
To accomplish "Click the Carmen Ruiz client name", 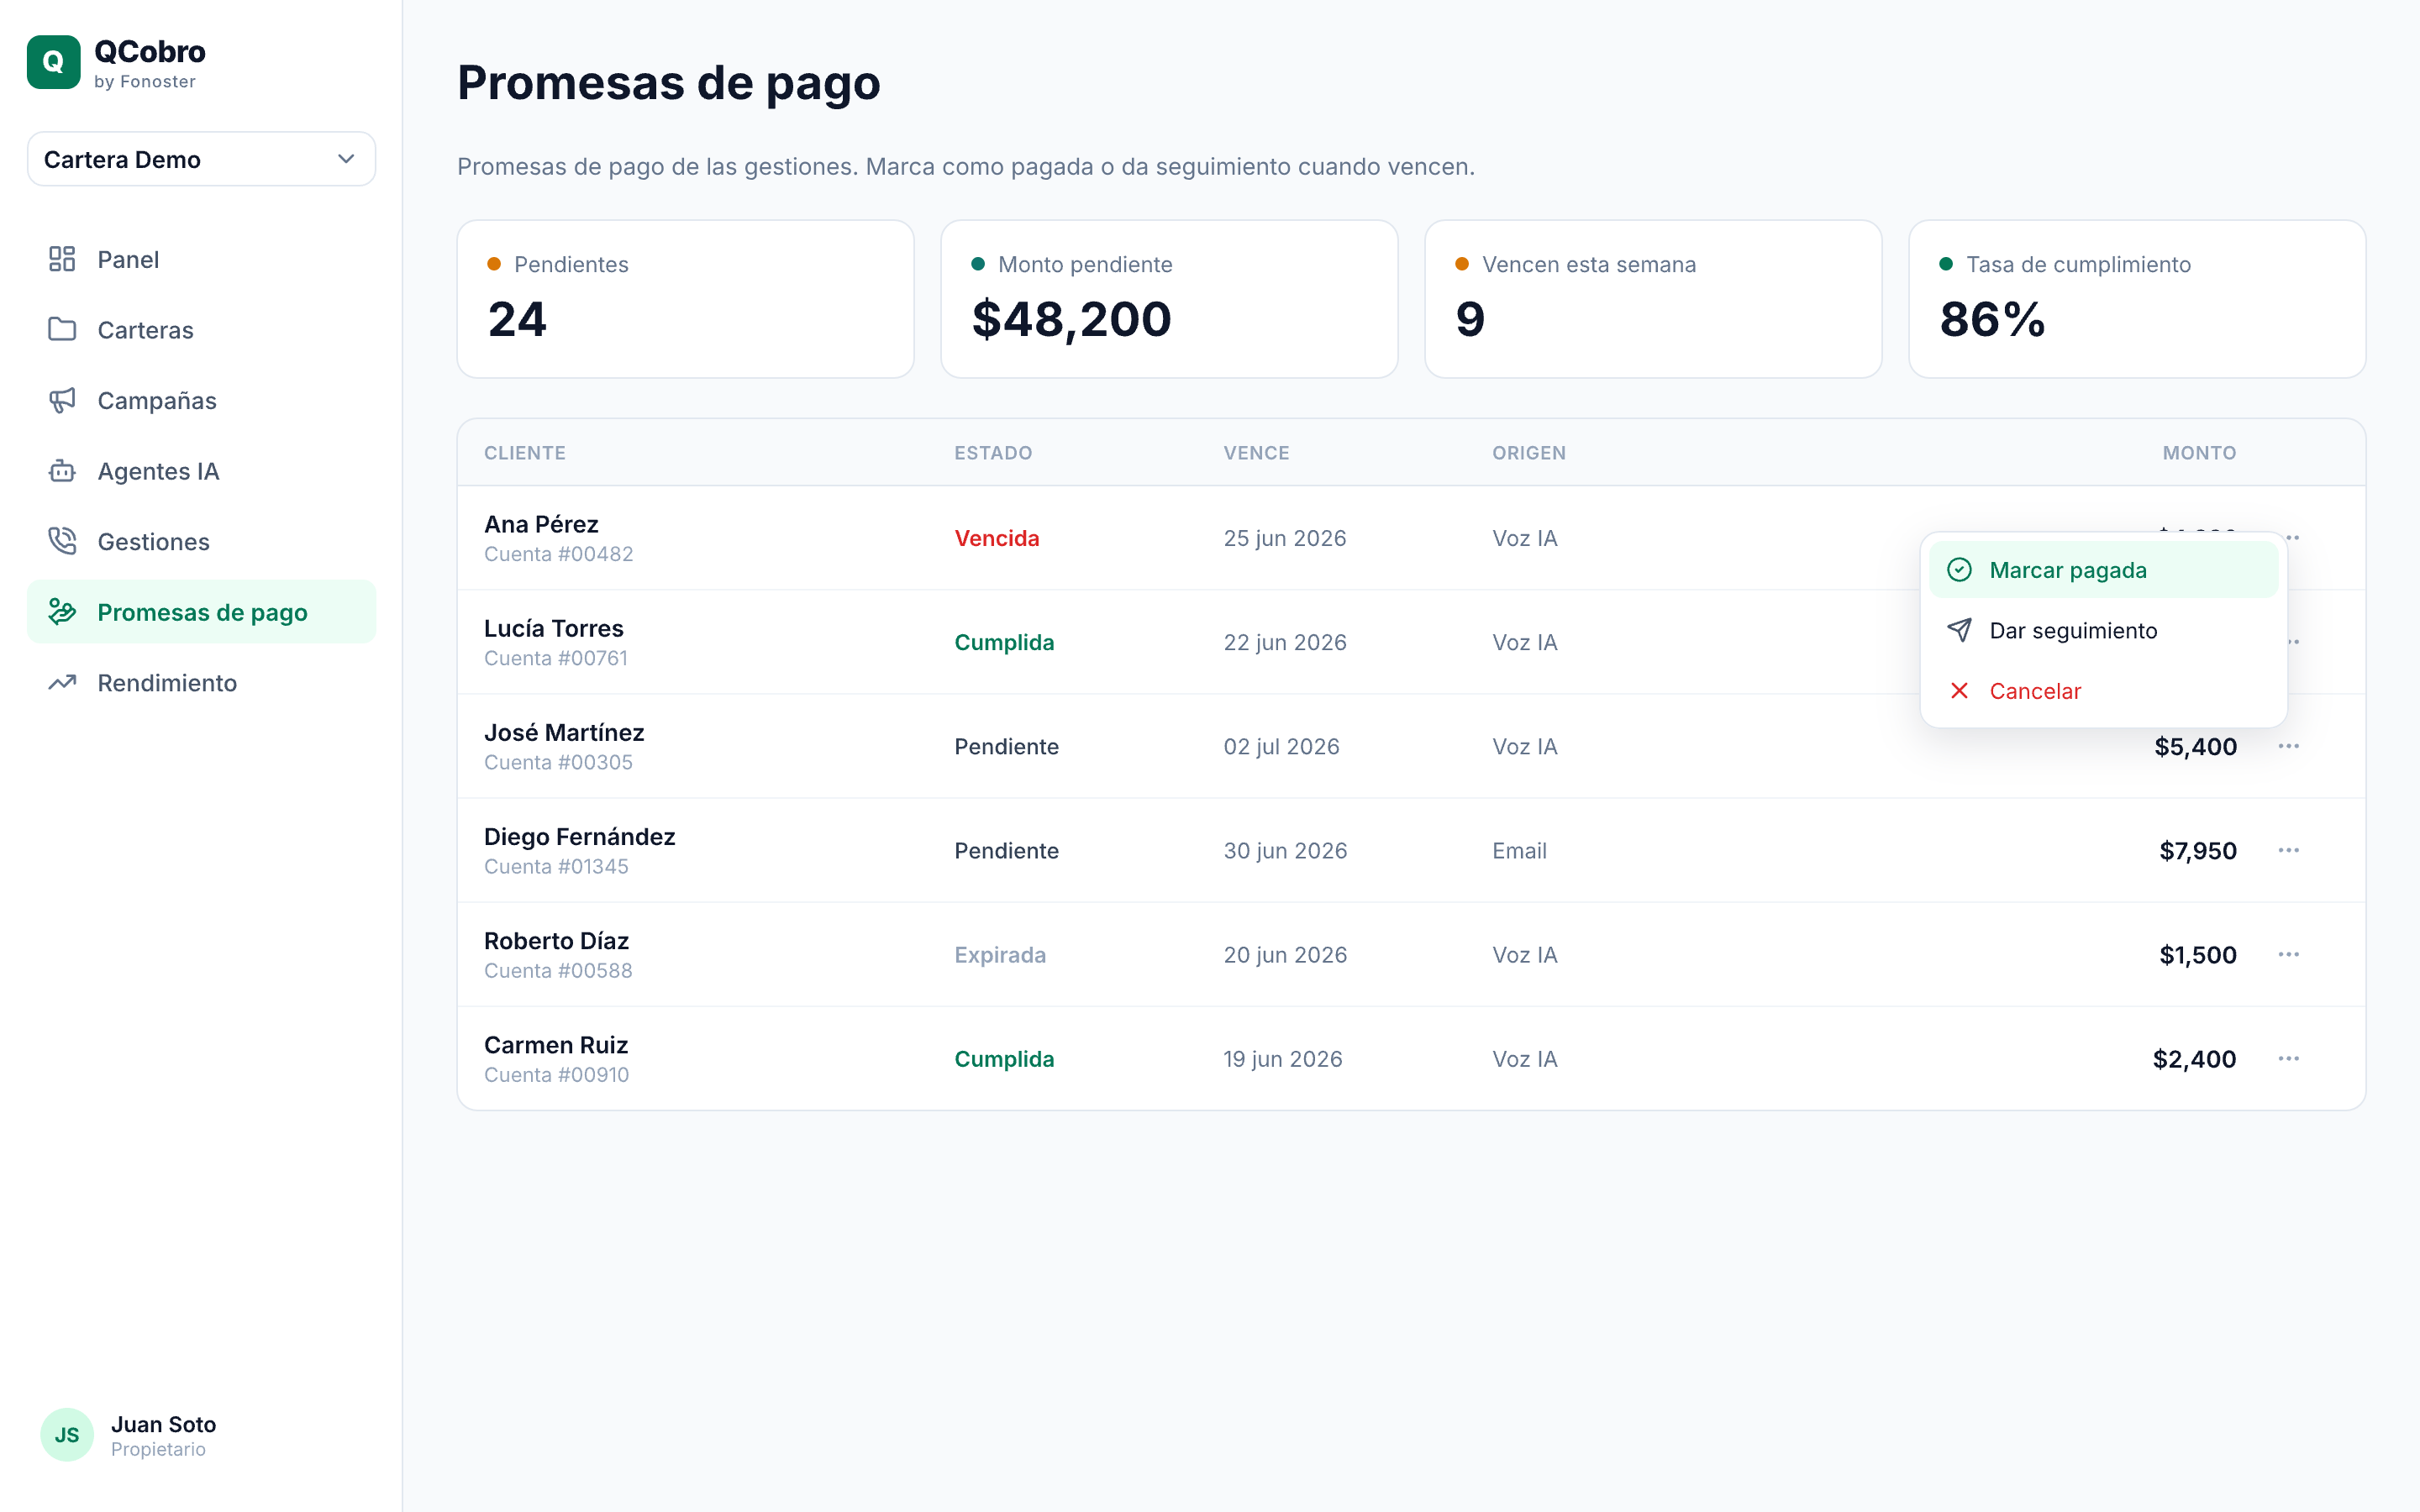I will (x=556, y=1044).
